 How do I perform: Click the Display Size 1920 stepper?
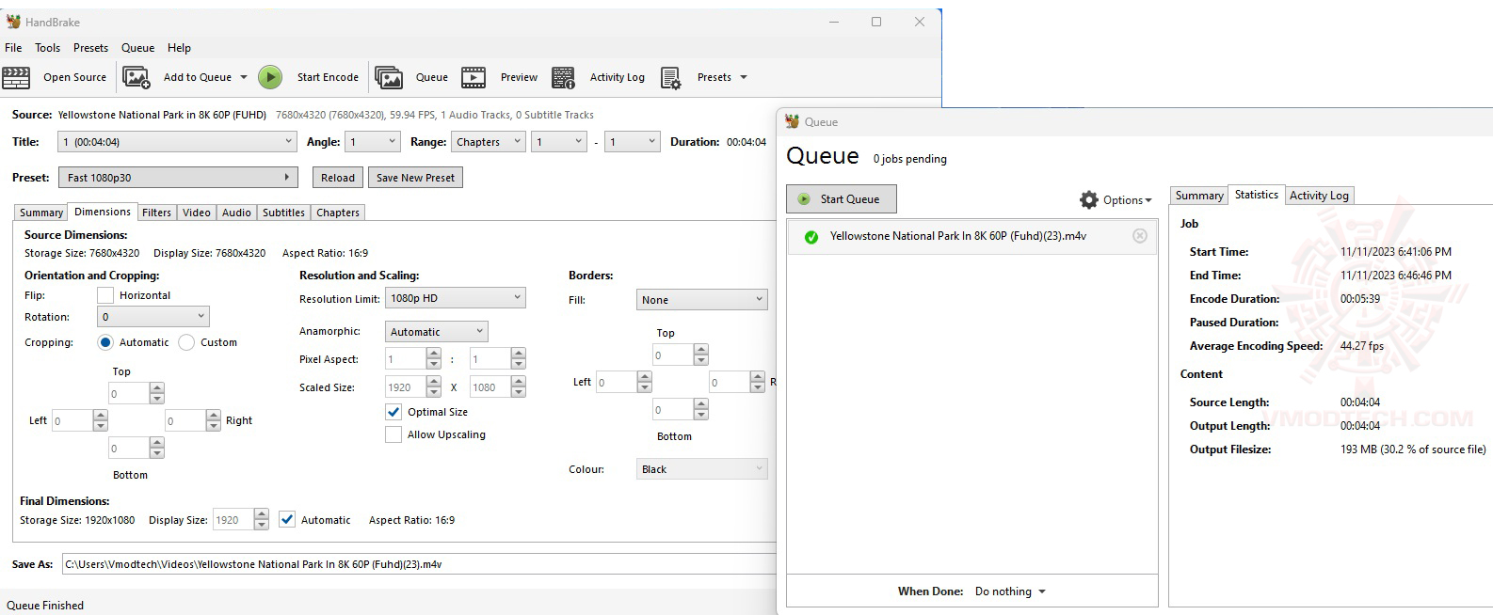pos(261,519)
